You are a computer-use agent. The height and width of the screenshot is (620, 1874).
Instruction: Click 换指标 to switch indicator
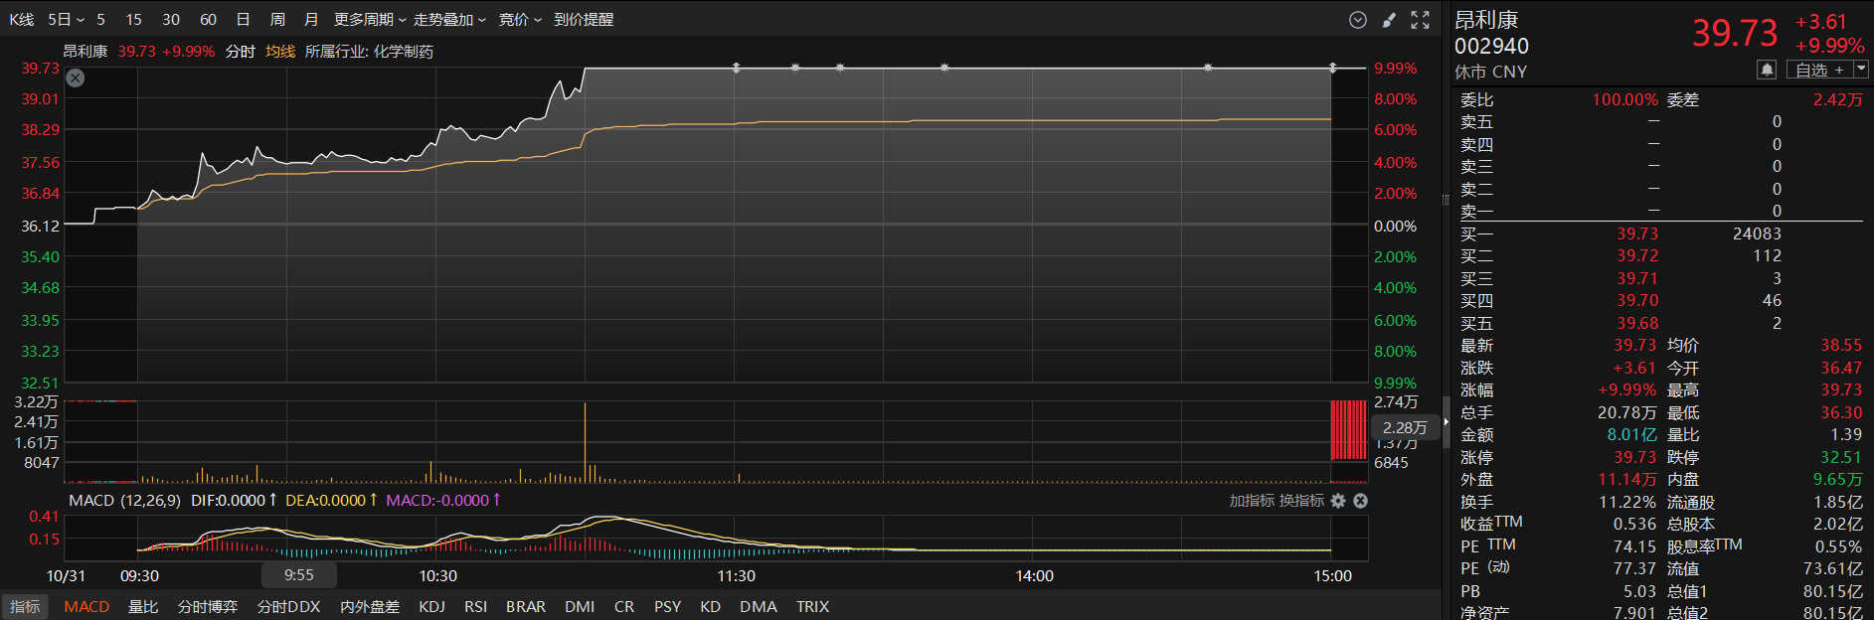pyautogui.click(x=1301, y=501)
